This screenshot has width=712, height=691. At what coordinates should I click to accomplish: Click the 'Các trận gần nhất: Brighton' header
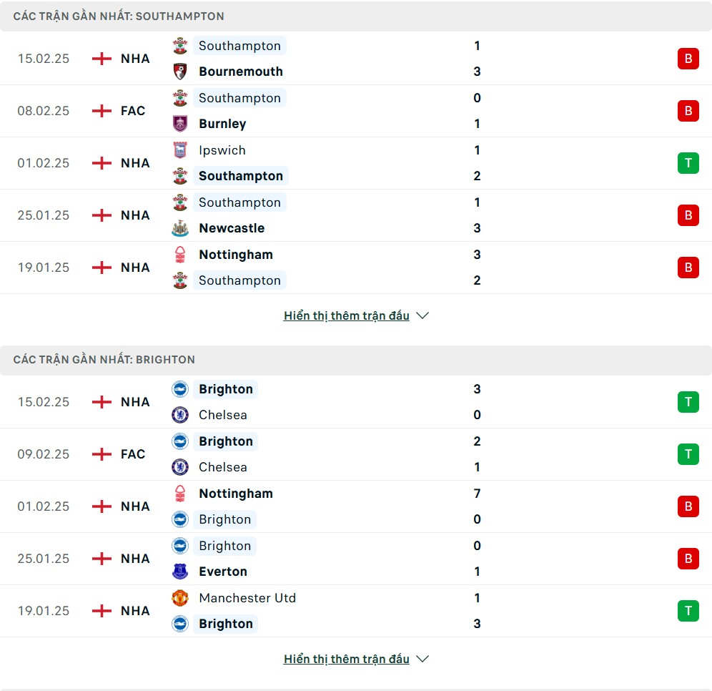104,359
